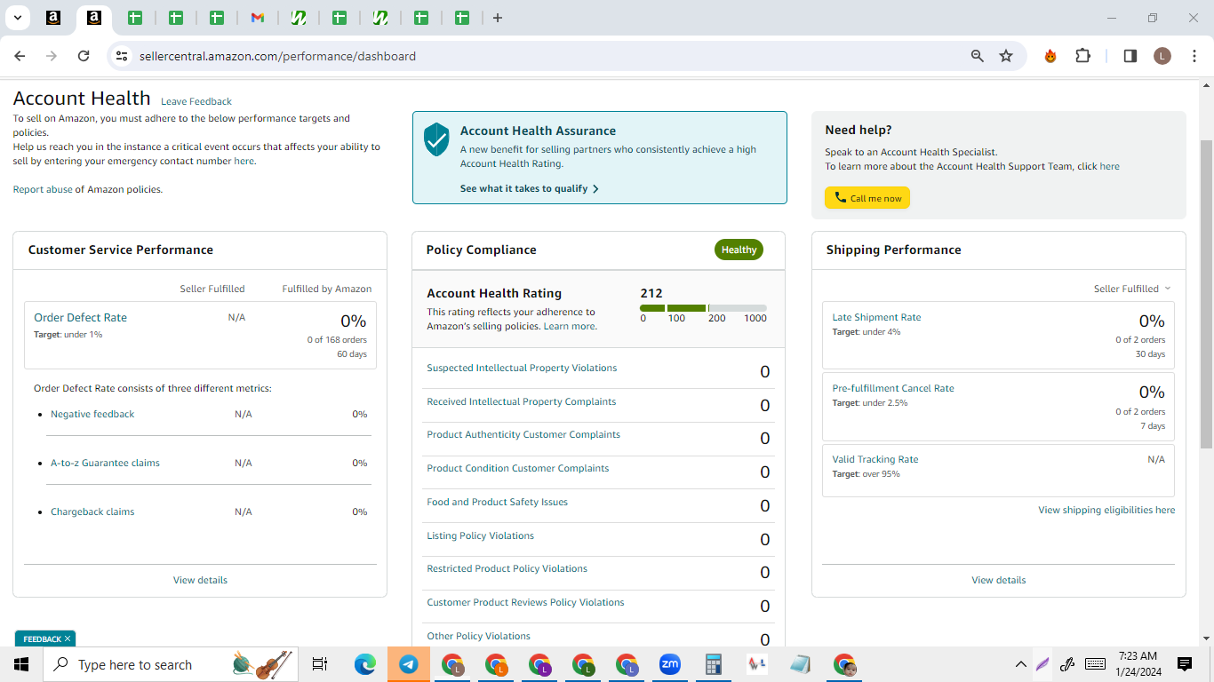Screen dimensions: 1214x682
Task: Select the active Amazon Seller Central tab
Action: pyautogui.click(x=94, y=18)
